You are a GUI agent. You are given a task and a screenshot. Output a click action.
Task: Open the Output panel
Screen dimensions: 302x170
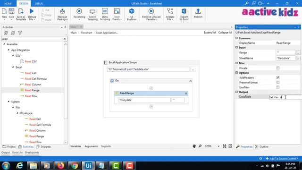pos(6,153)
